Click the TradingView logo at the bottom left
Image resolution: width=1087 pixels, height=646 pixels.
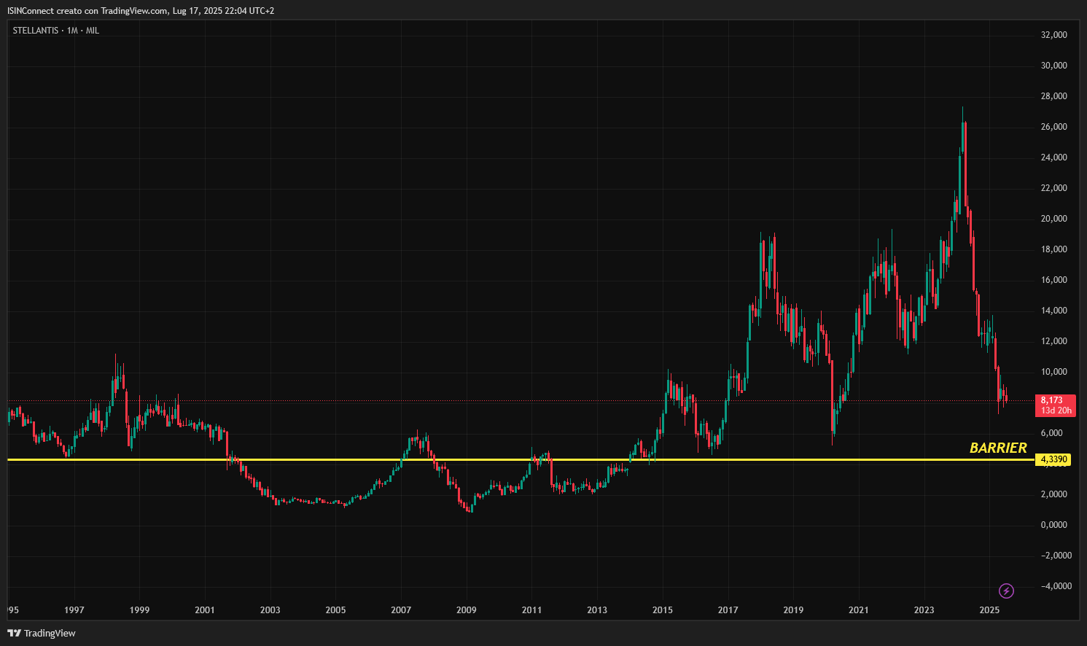click(42, 633)
